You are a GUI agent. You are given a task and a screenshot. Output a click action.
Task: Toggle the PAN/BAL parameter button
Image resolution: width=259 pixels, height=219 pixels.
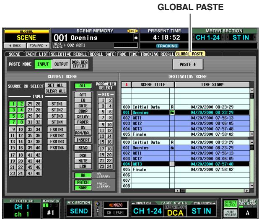pos(83,133)
